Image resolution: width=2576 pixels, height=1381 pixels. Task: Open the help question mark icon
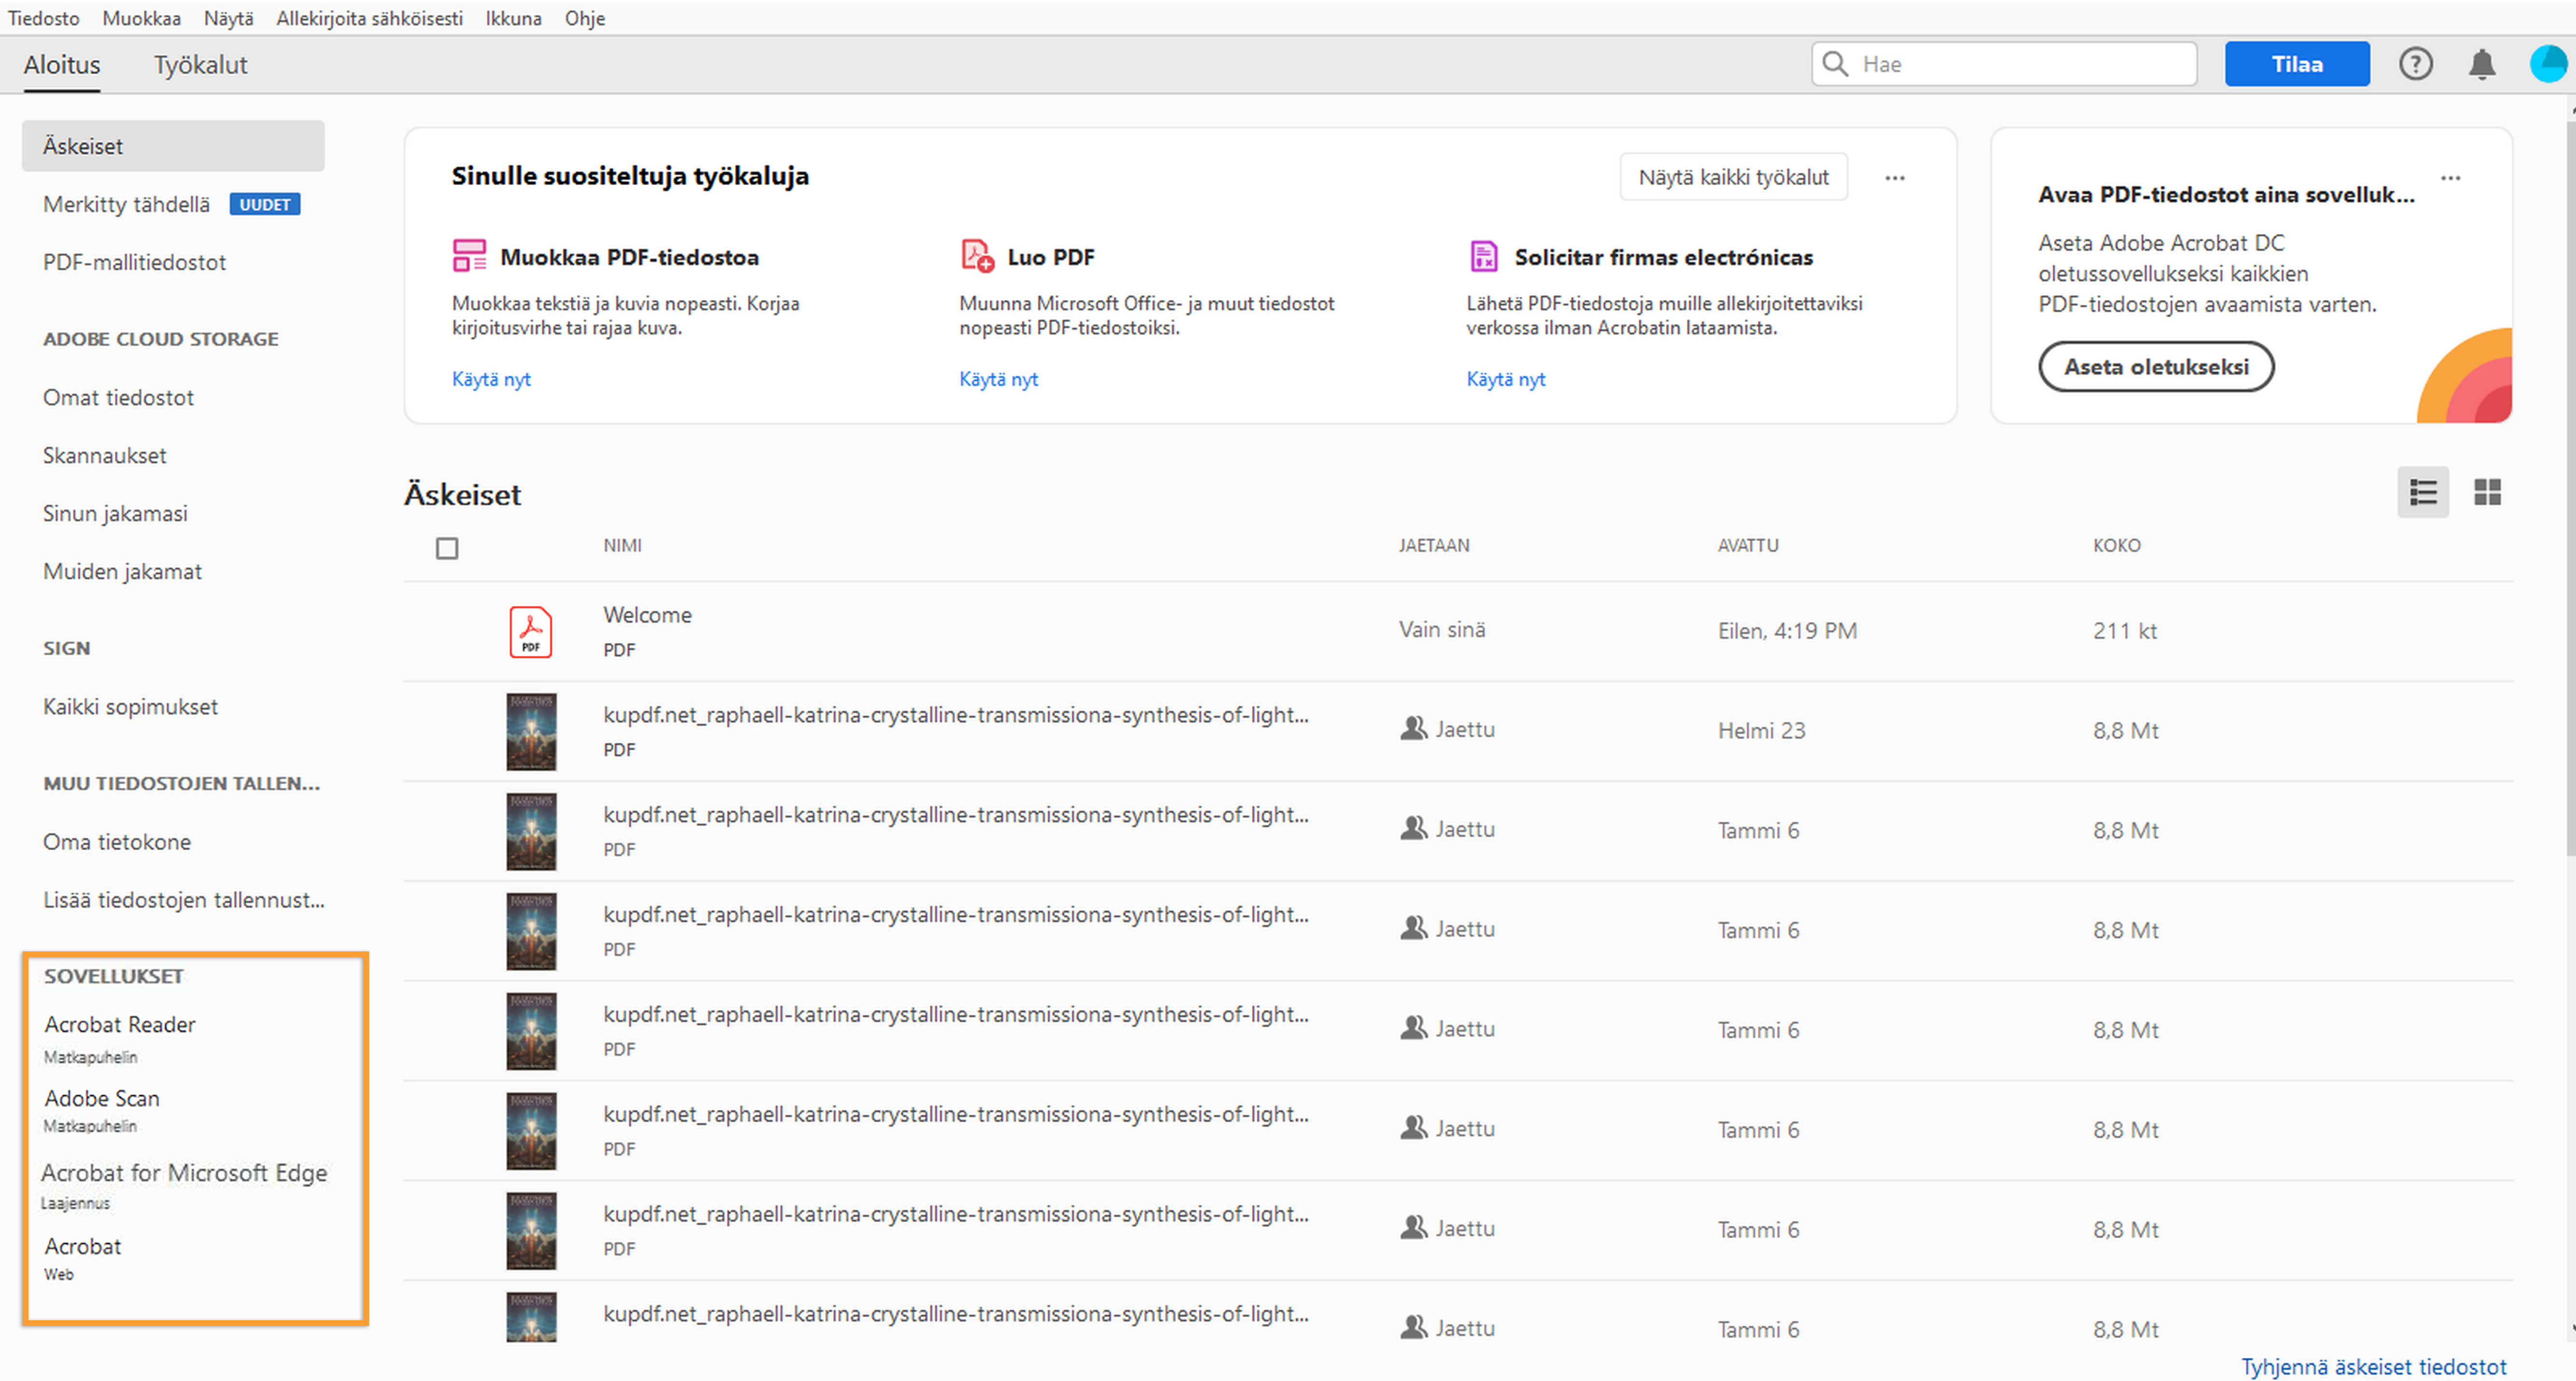[2414, 64]
